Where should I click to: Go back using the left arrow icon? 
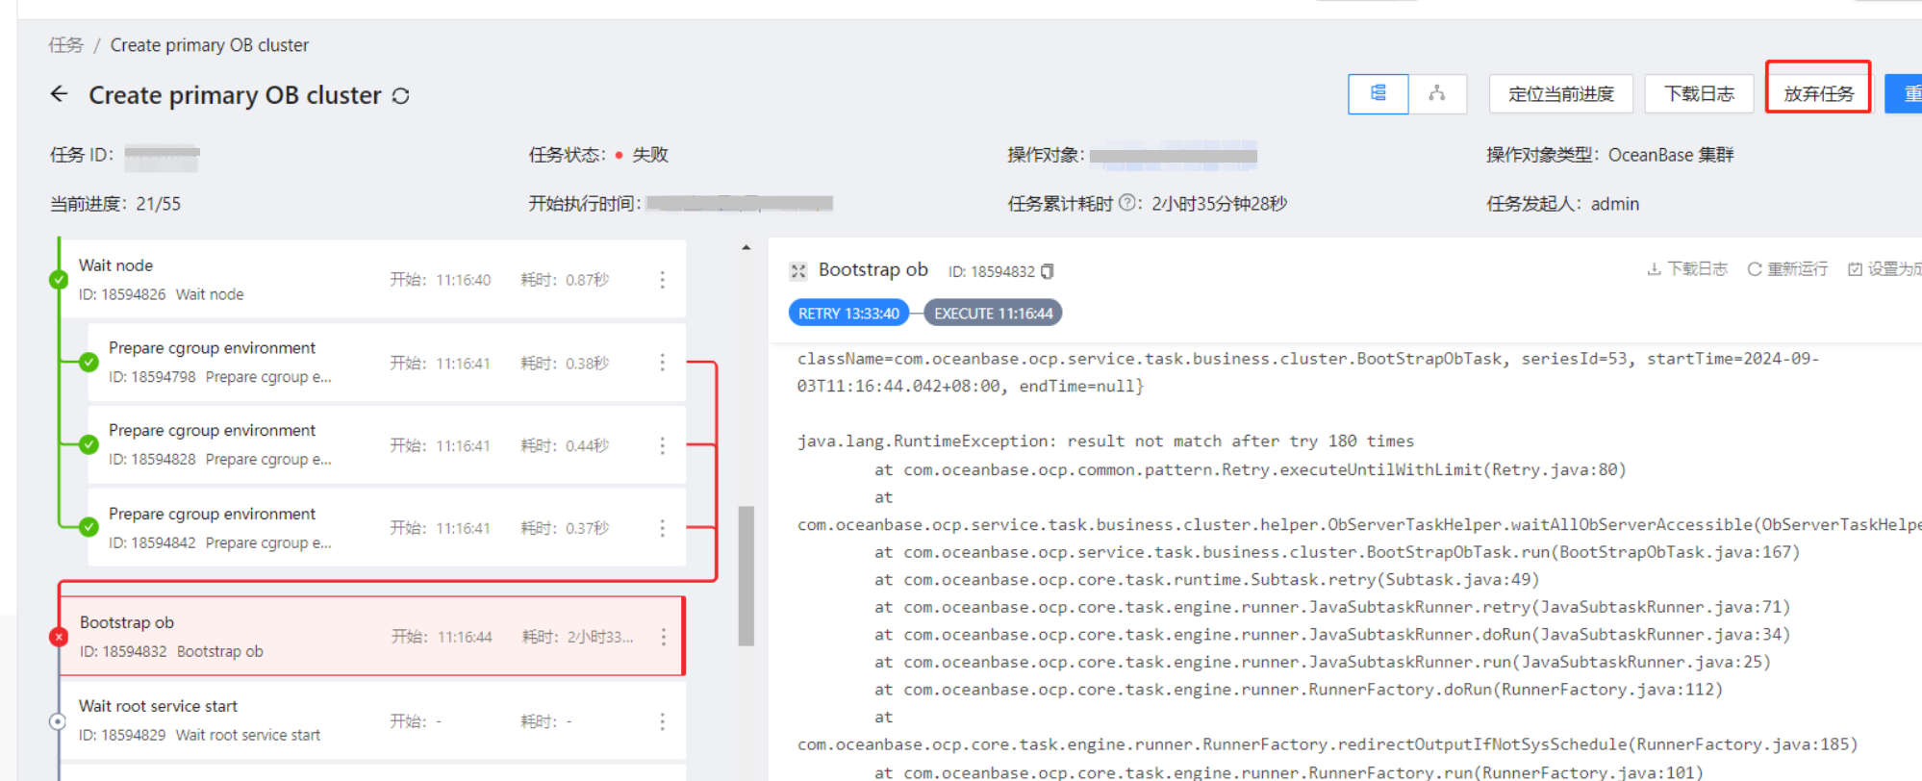pos(60,94)
